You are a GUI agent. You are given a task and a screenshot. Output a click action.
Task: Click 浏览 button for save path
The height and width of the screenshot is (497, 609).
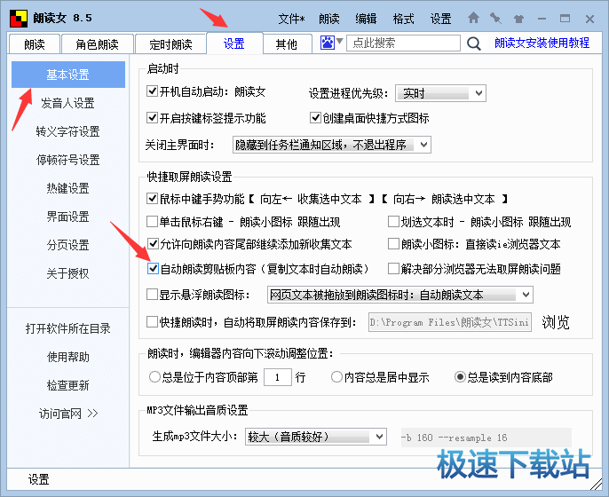pyautogui.click(x=556, y=322)
